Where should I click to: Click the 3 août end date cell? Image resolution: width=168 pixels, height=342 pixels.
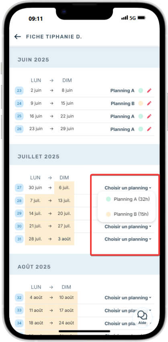pos(64,239)
